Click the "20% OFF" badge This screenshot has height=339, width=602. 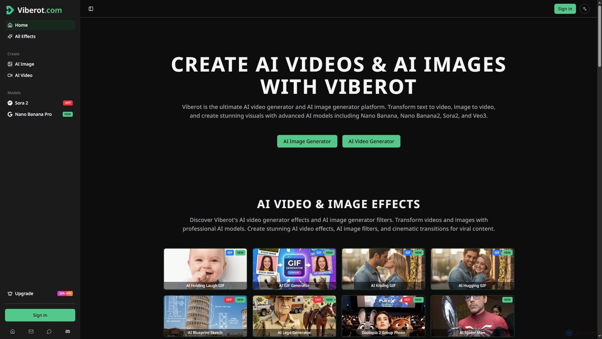[x=65, y=293]
